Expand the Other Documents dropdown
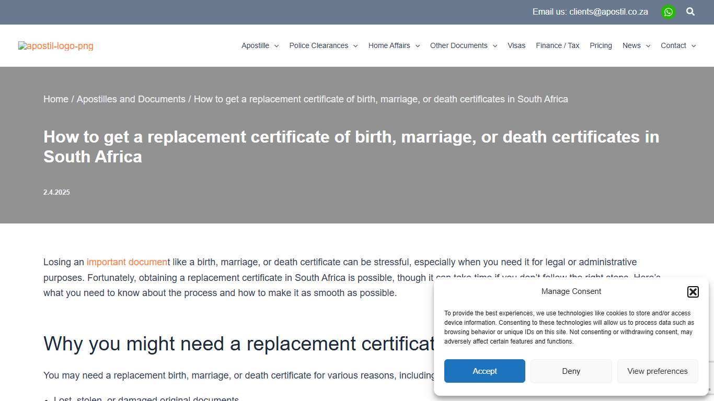The width and height of the screenshot is (714, 401). [x=463, y=45]
